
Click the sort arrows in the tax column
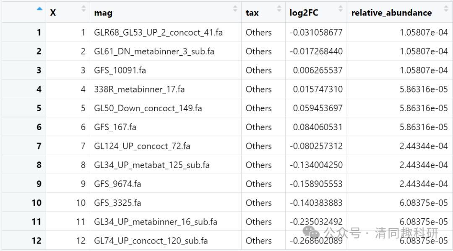point(279,9)
